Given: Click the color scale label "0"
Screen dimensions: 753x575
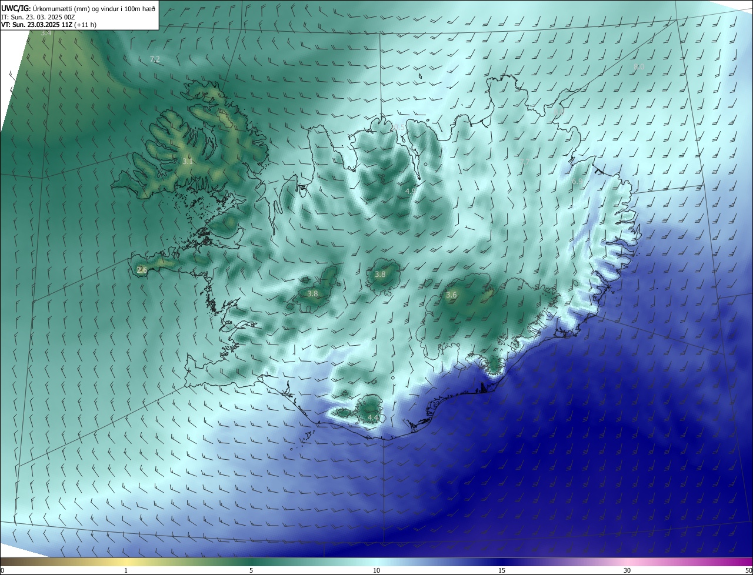Looking at the screenshot, I should (x=2, y=570).
